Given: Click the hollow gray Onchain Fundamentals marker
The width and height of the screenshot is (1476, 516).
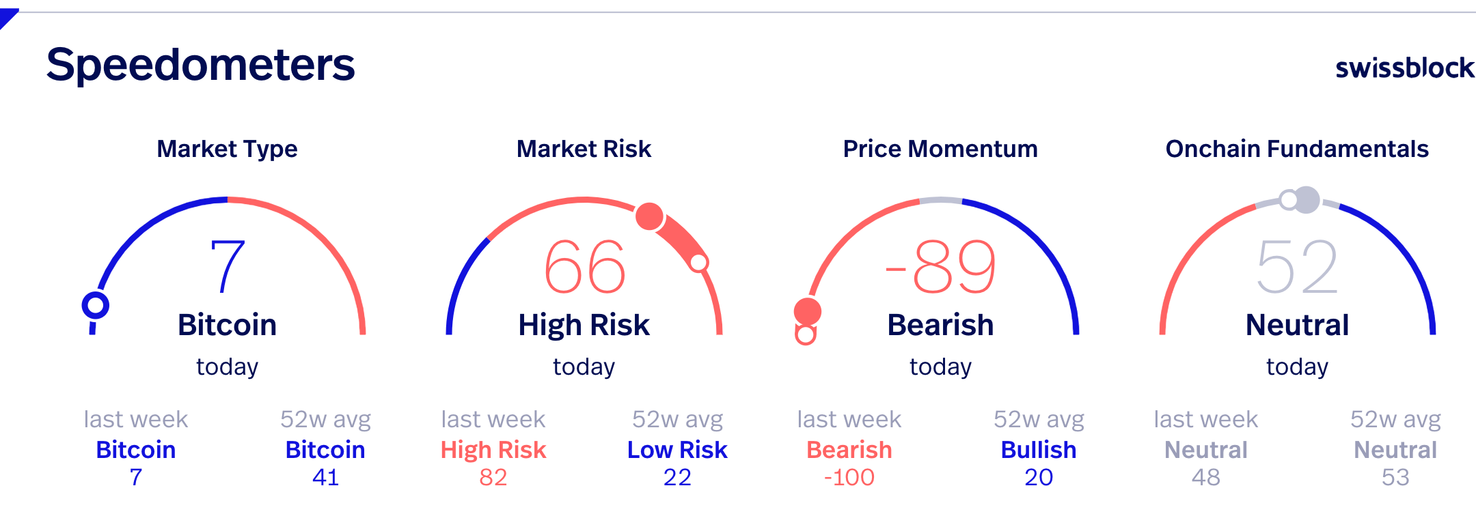Looking at the screenshot, I should 1289,200.
